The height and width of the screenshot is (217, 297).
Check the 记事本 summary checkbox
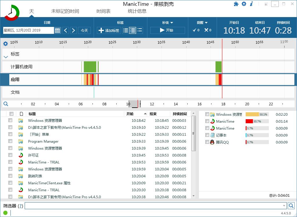pos(207,135)
